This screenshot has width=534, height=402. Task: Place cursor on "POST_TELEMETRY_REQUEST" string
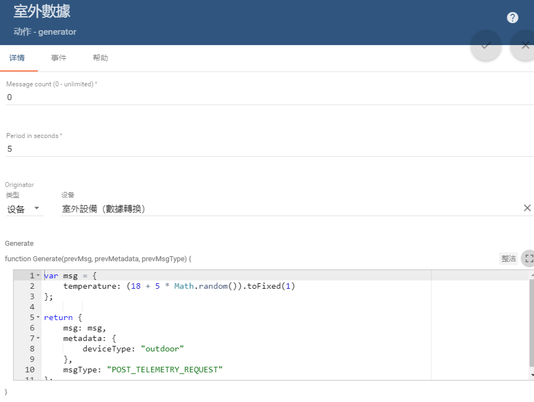(164, 370)
